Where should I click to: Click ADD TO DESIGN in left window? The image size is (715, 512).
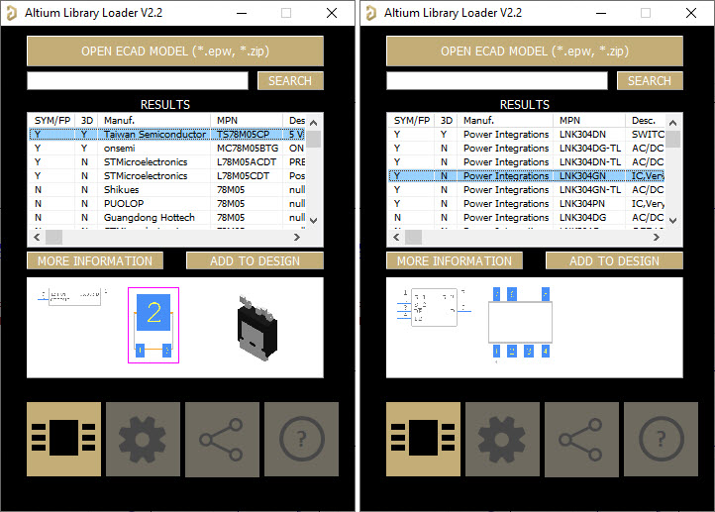tap(255, 260)
